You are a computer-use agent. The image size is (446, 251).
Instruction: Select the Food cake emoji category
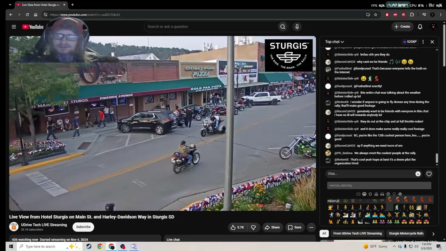376,194
